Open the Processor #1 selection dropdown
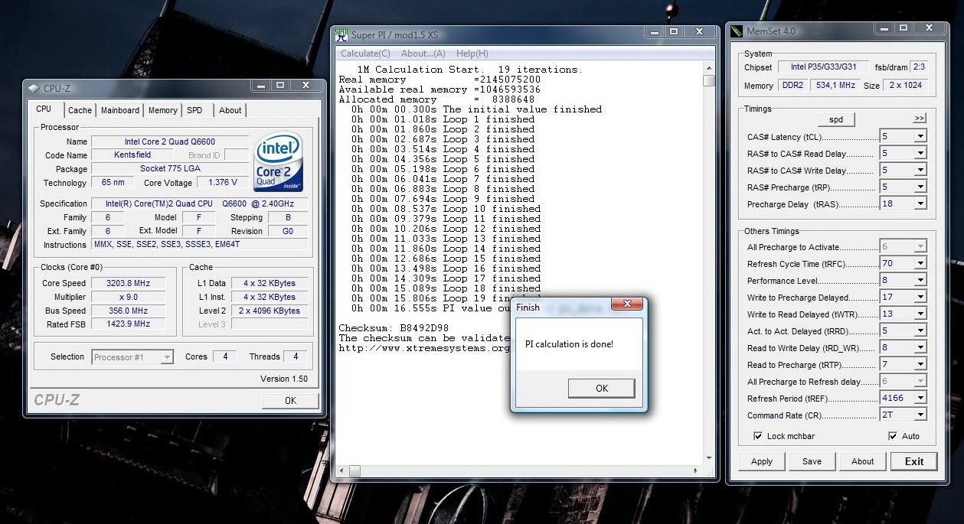Image resolution: width=964 pixels, height=524 pixels. pyautogui.click(x=166, y=357)
